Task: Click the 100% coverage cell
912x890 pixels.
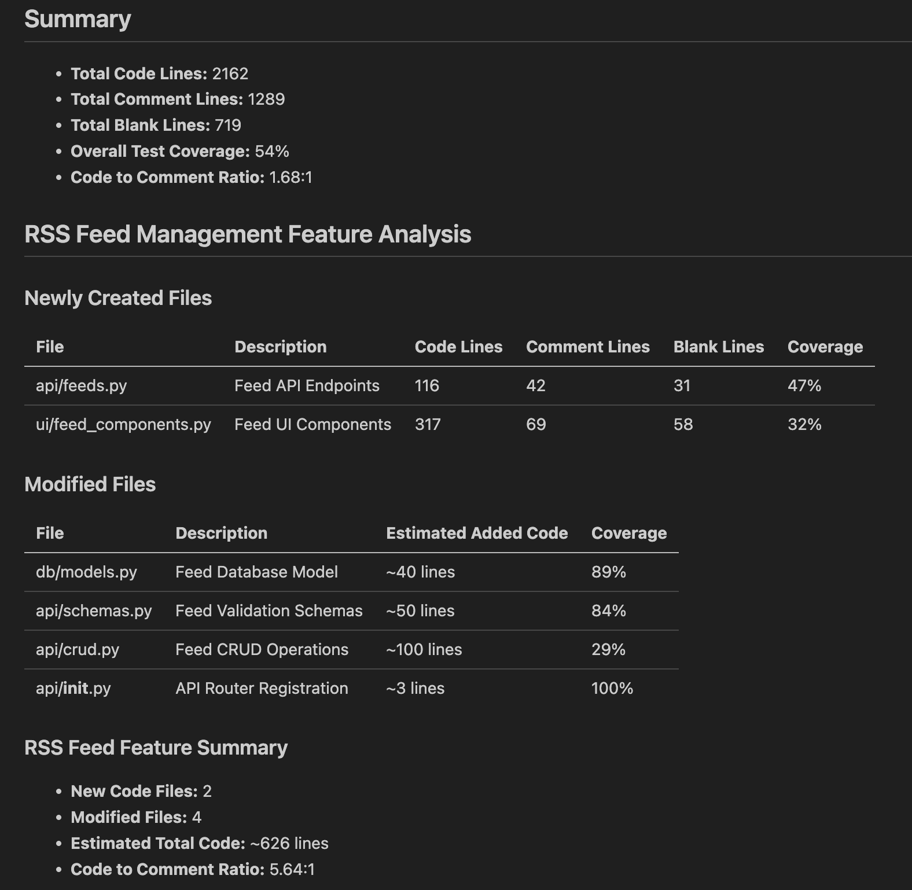Action: tap(612, 688)
